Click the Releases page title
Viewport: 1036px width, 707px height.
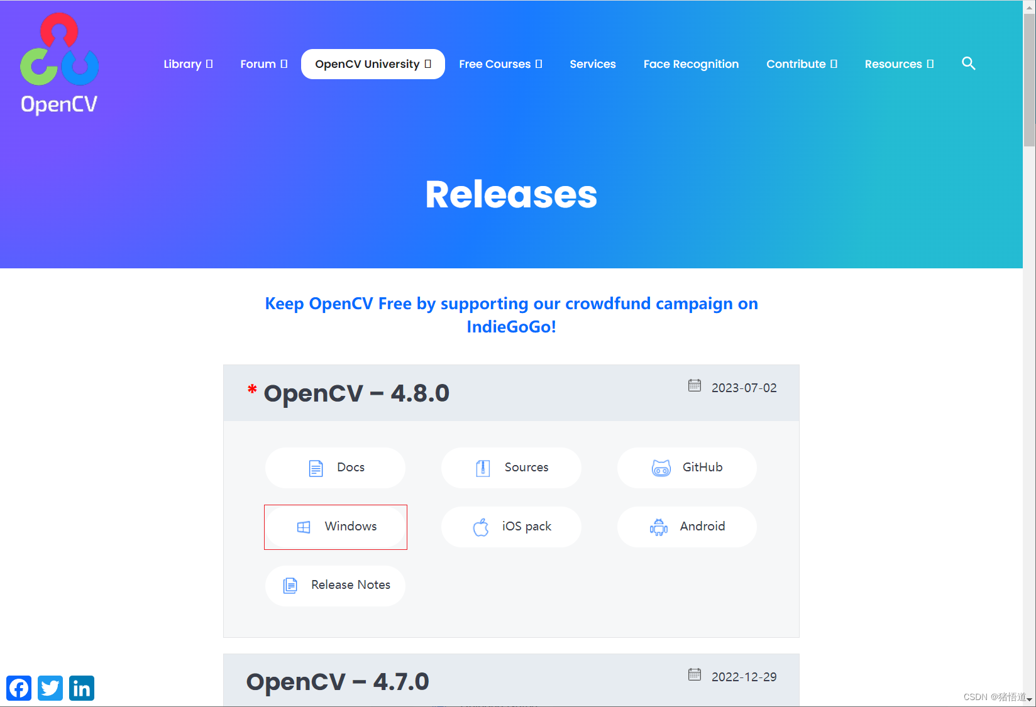(511, 194)
